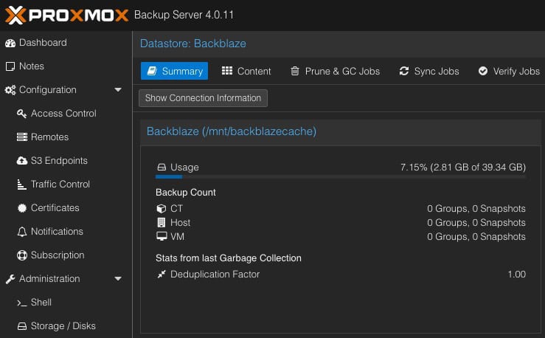Click Host row's 0 Groups, 0 Snapshots

(476, 223)
